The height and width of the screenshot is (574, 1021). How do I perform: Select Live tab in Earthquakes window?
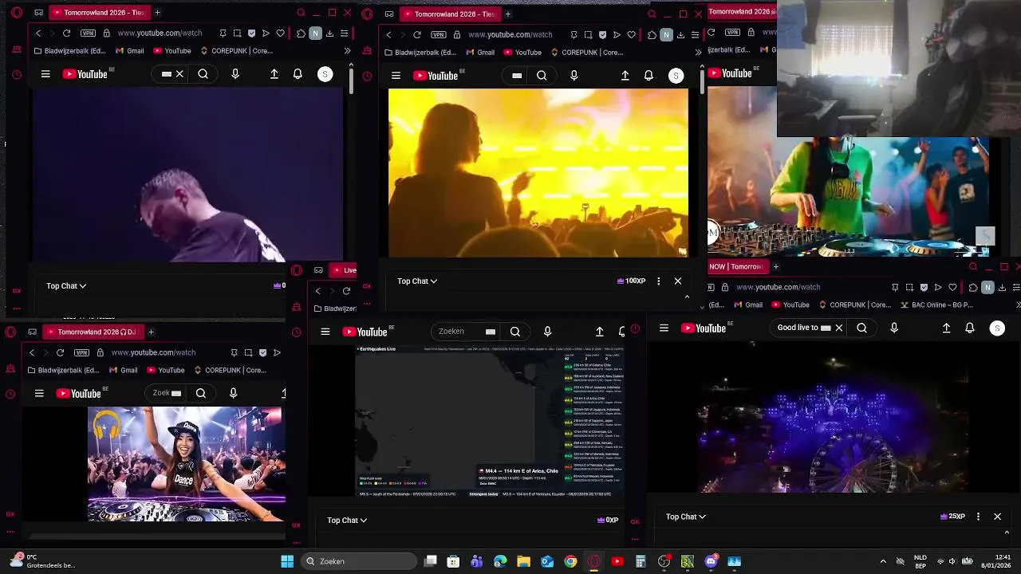[344, 270]
